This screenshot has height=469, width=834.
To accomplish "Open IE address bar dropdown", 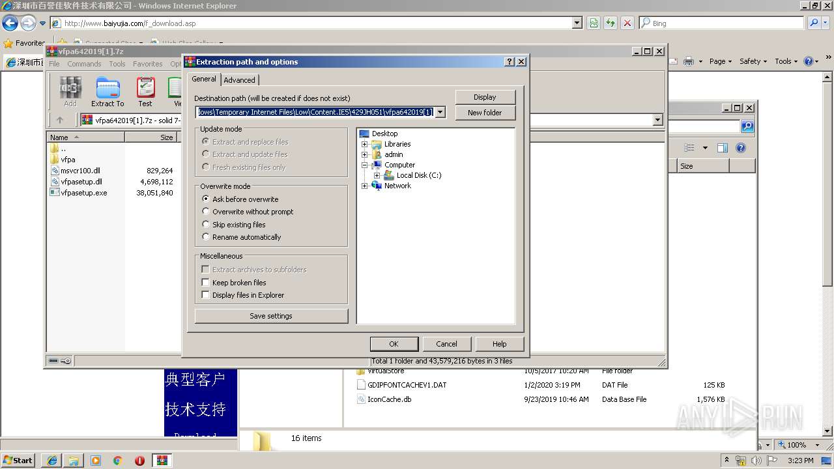I will 577,23.
